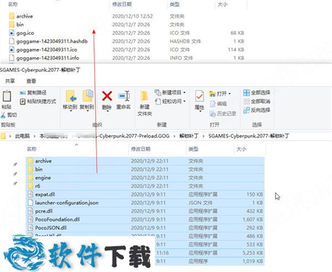Select the r6 folder row

(x=145, y=186)
